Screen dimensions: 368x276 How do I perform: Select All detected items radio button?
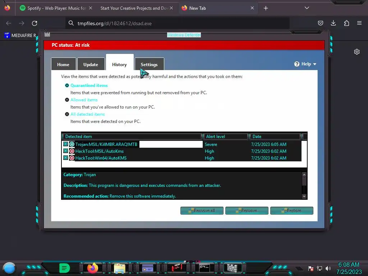click(67, 114)
